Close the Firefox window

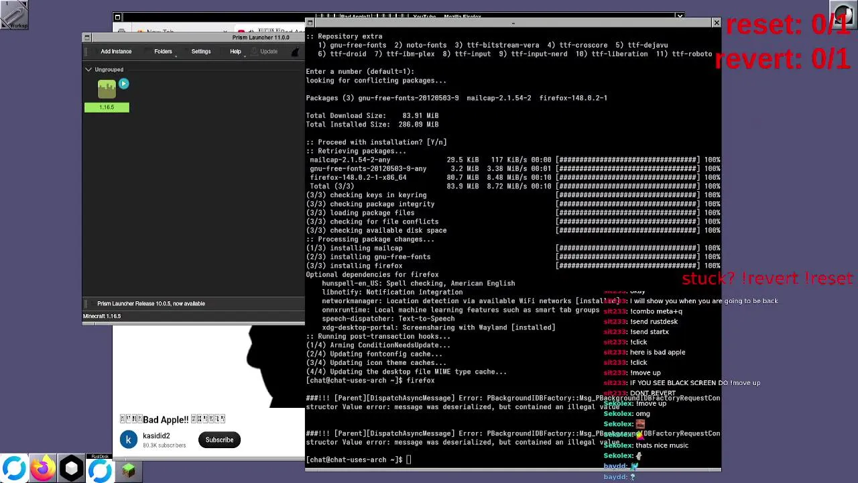[x=680, y=17]
